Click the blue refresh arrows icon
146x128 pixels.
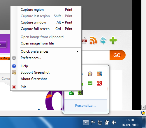click(x=103, y=40)
